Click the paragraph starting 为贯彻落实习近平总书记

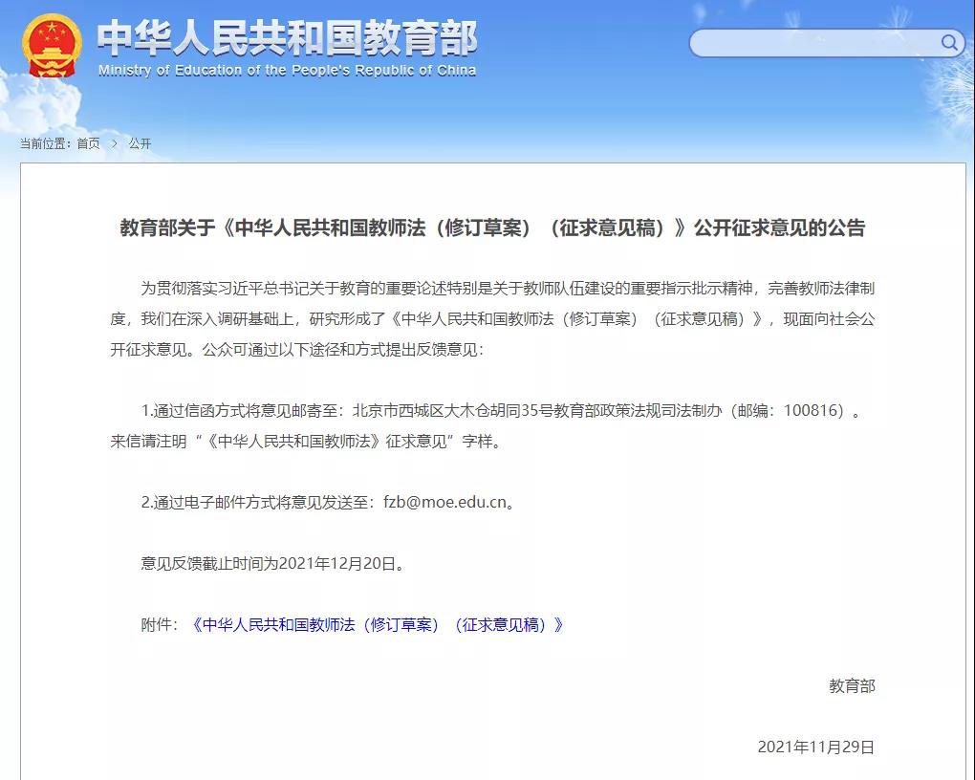(x=492, y=318)
